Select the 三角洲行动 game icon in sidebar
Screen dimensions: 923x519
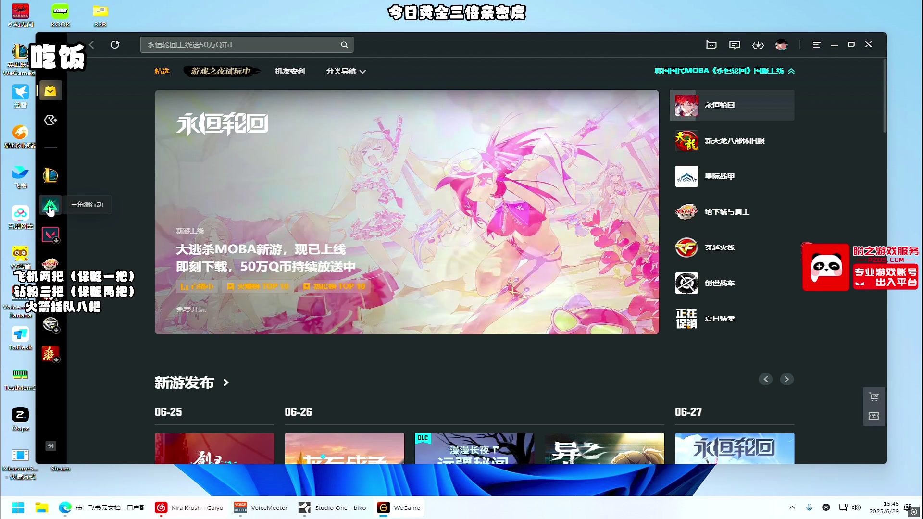coord(50,205)
